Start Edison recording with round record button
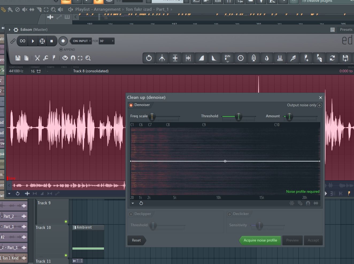This screenshot has height=264, width=354. pyautogui.click(x=63, y=41)
